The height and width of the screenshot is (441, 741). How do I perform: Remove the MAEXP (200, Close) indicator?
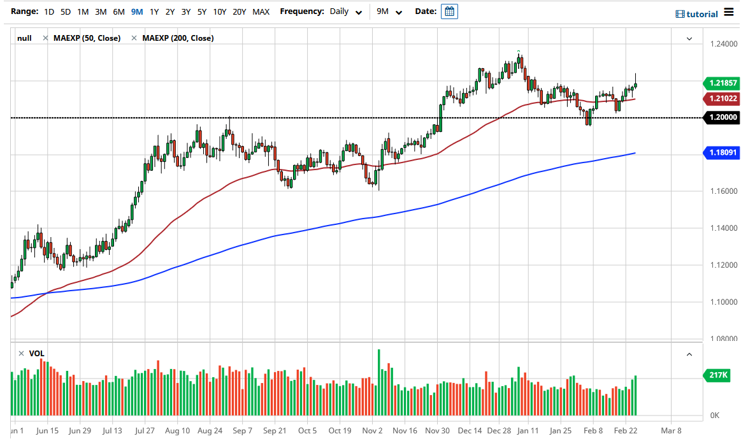pos(134,38)
